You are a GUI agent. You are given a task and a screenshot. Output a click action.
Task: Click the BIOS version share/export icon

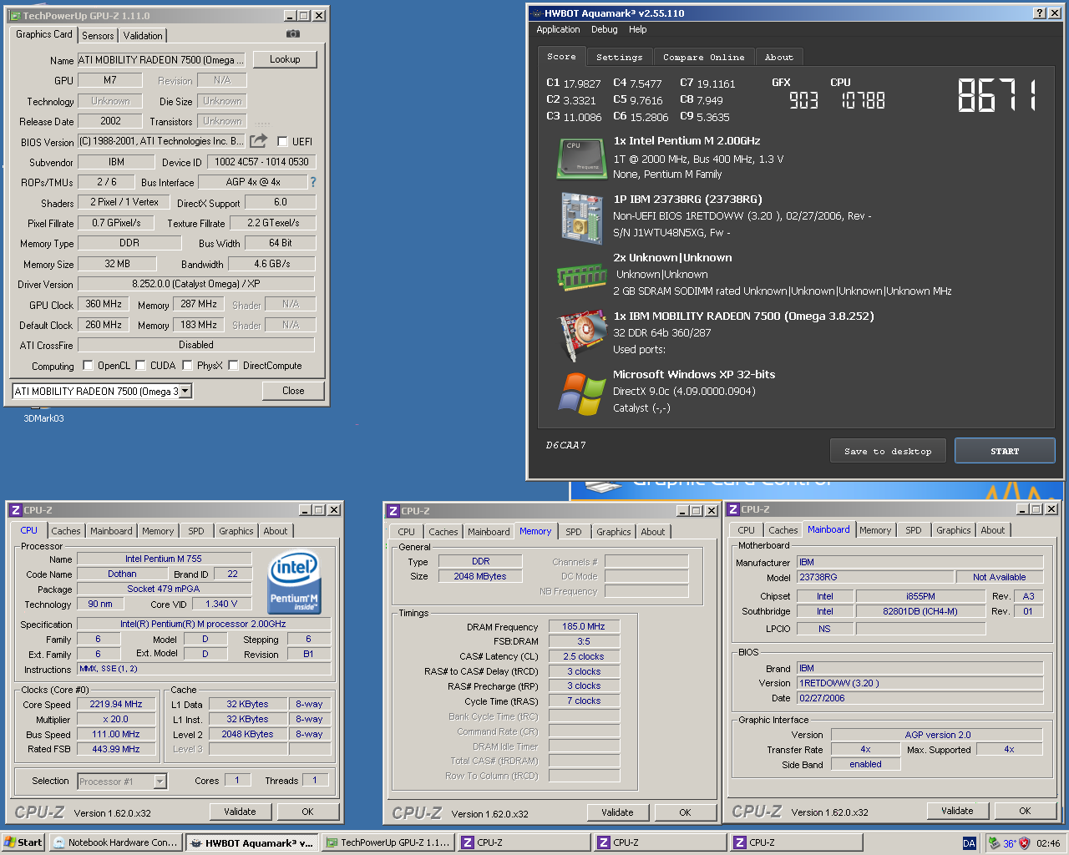[x=259, y=141]
